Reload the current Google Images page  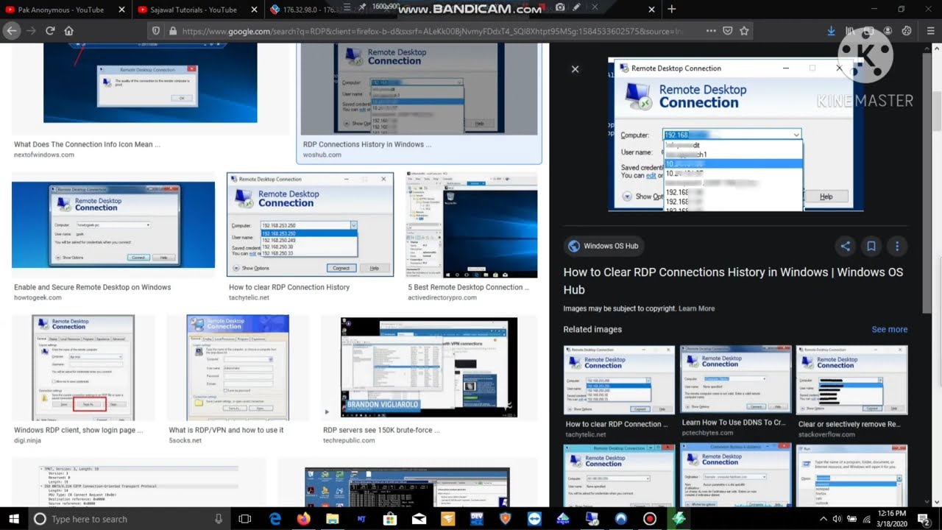coord(50,31)
